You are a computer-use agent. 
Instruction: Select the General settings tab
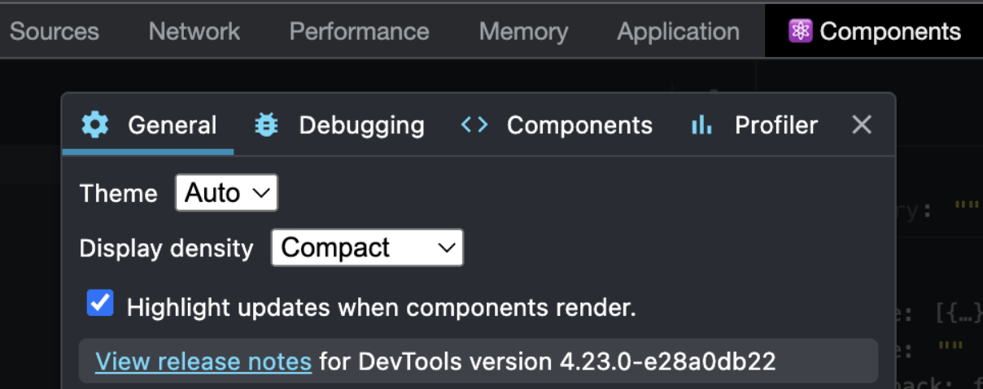(148, 125)
